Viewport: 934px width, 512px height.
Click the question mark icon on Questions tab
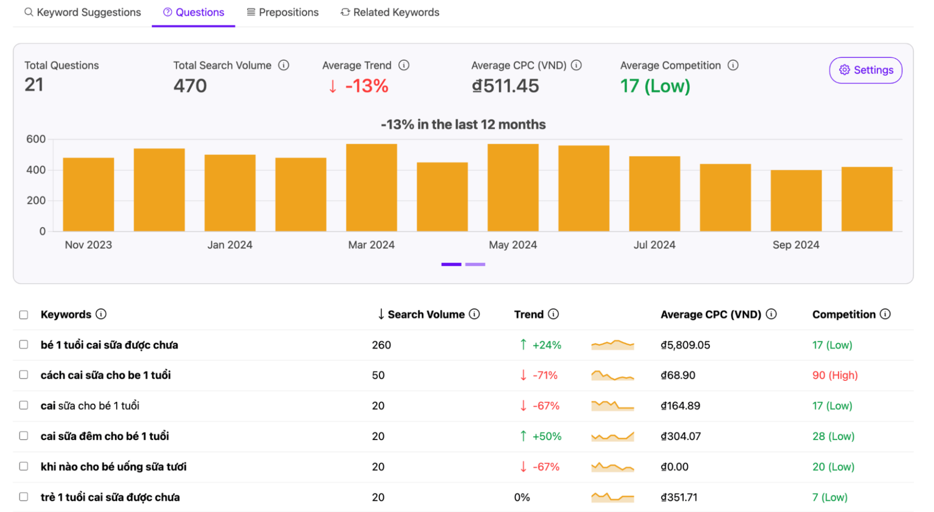click(x=167, y=12)
